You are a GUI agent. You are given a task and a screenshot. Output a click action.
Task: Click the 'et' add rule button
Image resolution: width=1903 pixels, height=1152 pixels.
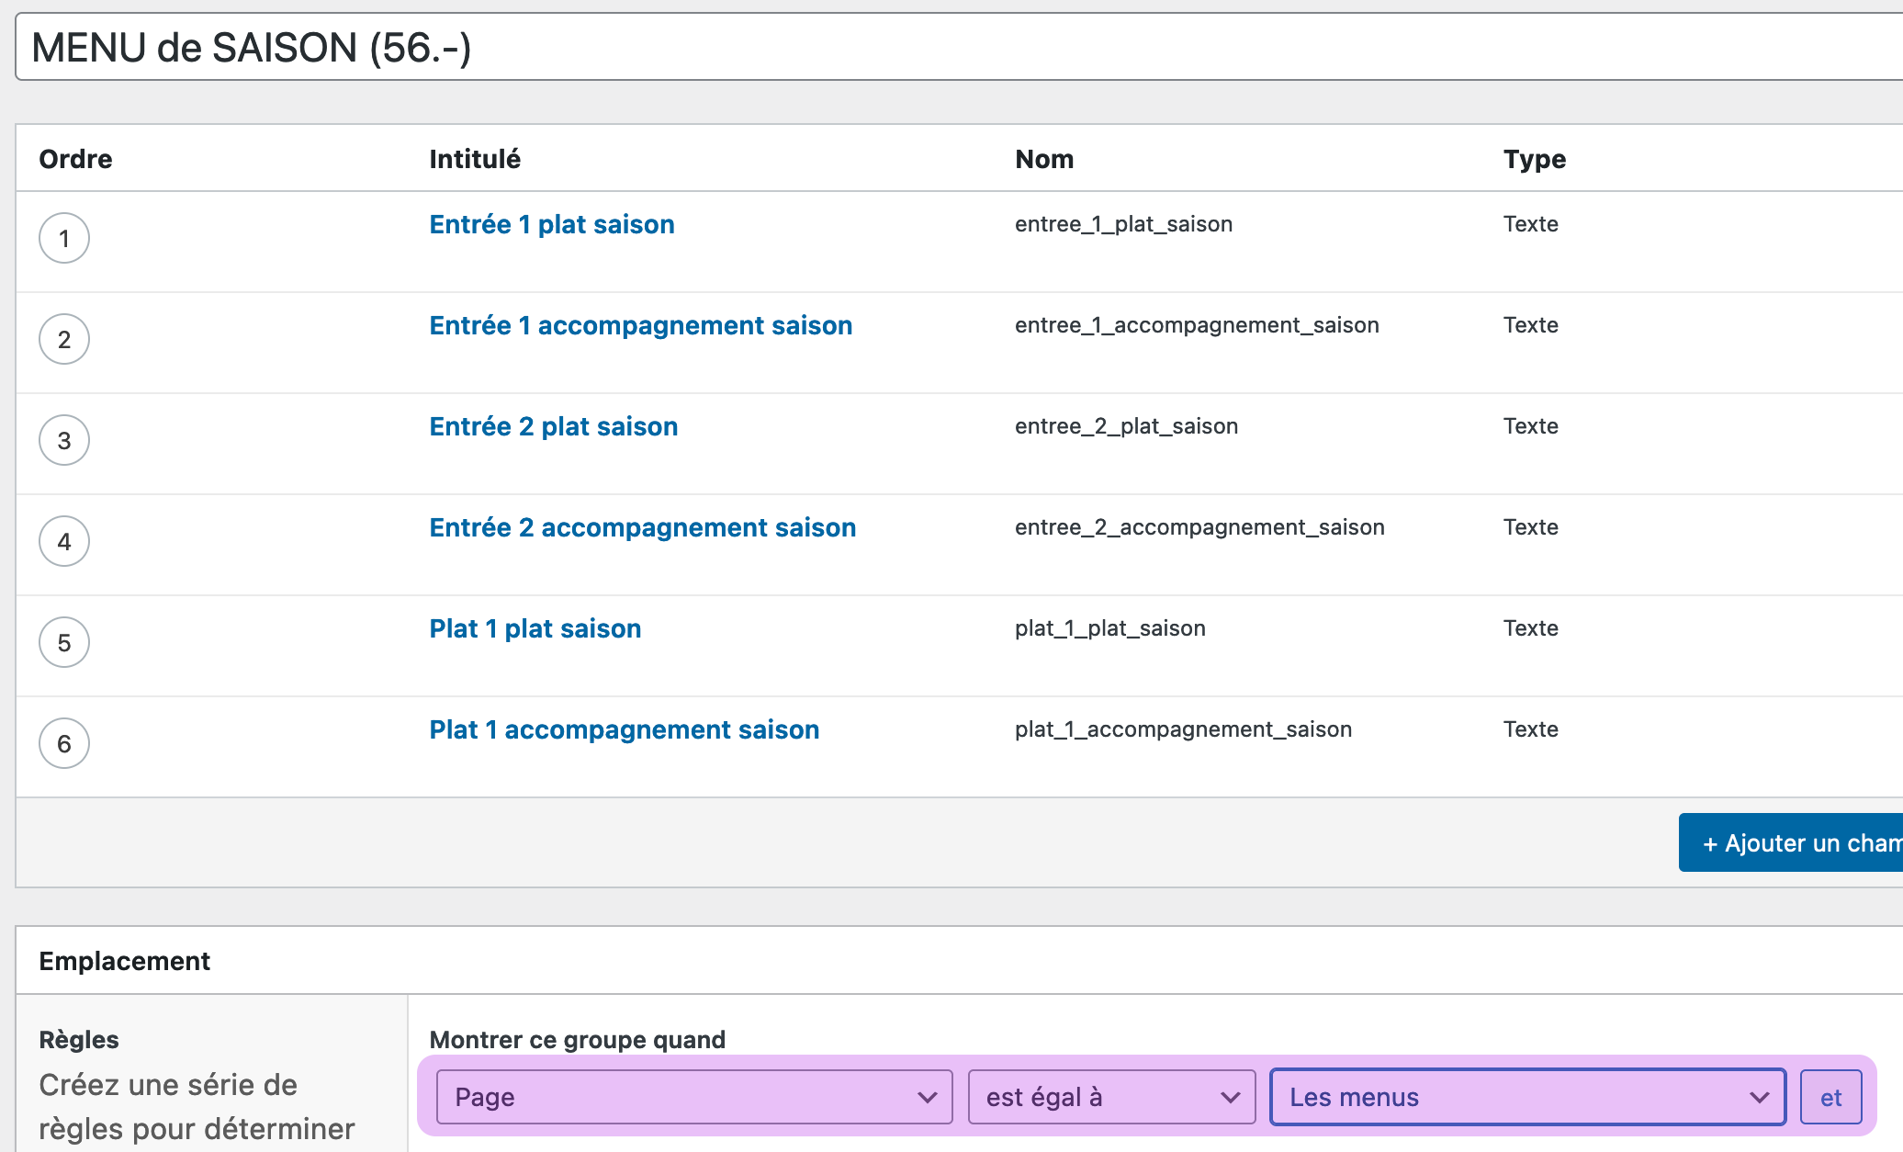1830,1097
